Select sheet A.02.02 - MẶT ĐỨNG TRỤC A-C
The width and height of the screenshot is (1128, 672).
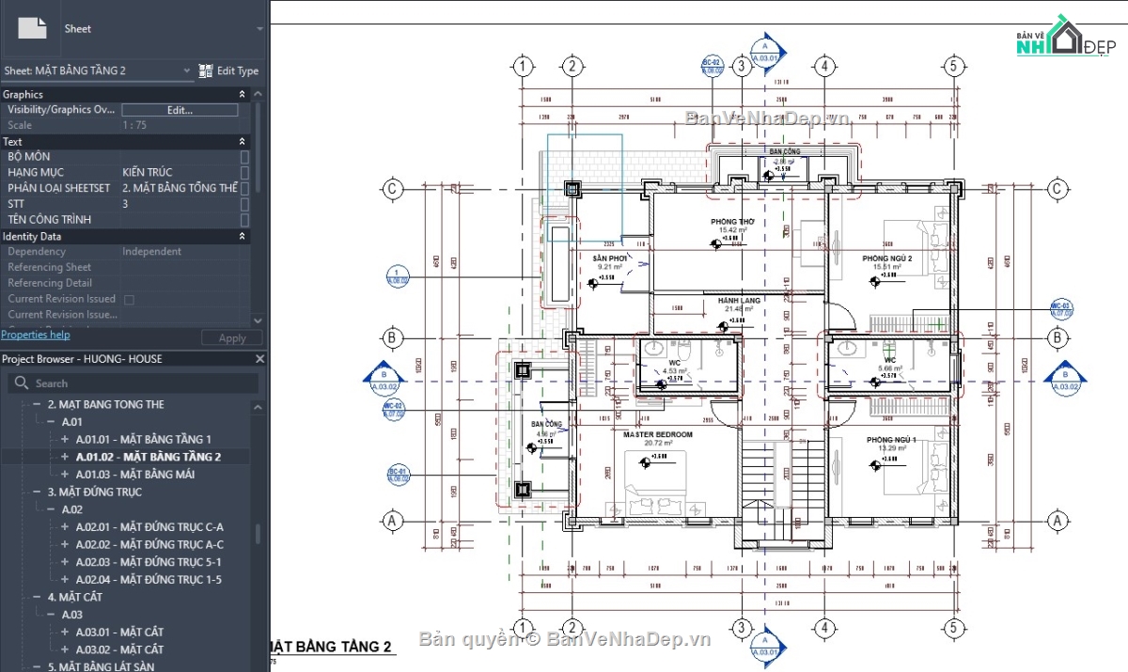click(x=149, y=544)
